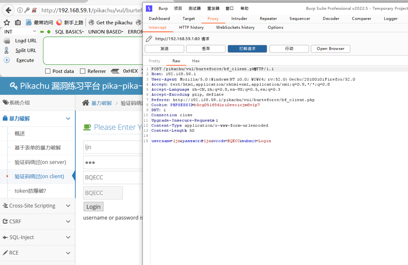Switch to the HTTP history tab
The height and width of the screenshot is (265, 408).
tap(191, 27)
